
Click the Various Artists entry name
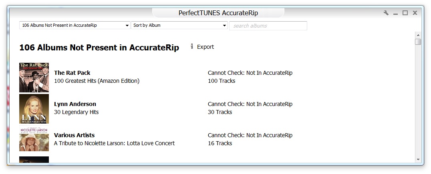tap(74, 135)
